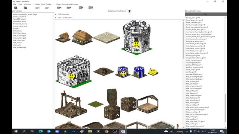Open Photoshop from the taskbar

pos(74,131)
